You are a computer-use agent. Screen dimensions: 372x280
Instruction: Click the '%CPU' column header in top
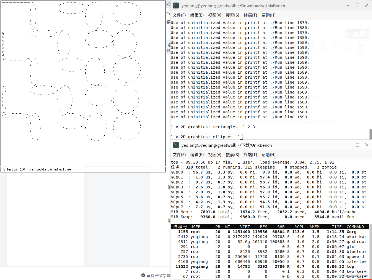pos(300,227)
